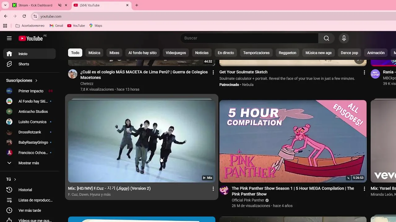Click the YouTube logo

[30, 38]
